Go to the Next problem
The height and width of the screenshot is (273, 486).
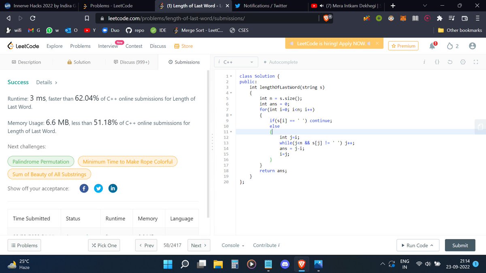click(199, 245)
